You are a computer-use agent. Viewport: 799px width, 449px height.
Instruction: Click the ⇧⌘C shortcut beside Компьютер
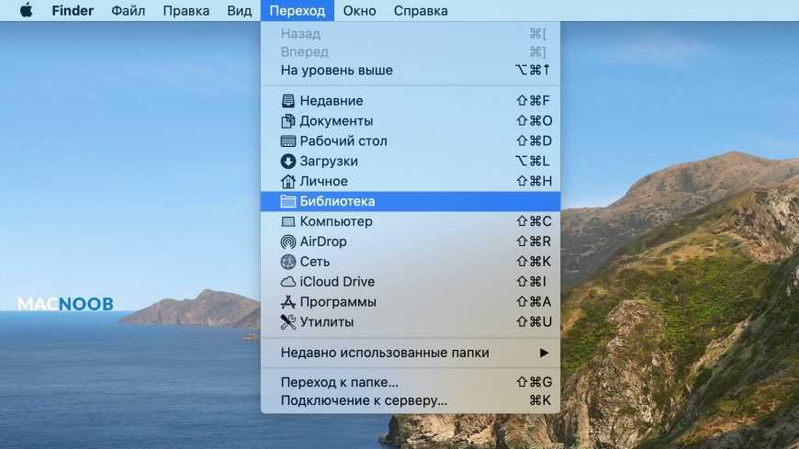tap(534, 221)
